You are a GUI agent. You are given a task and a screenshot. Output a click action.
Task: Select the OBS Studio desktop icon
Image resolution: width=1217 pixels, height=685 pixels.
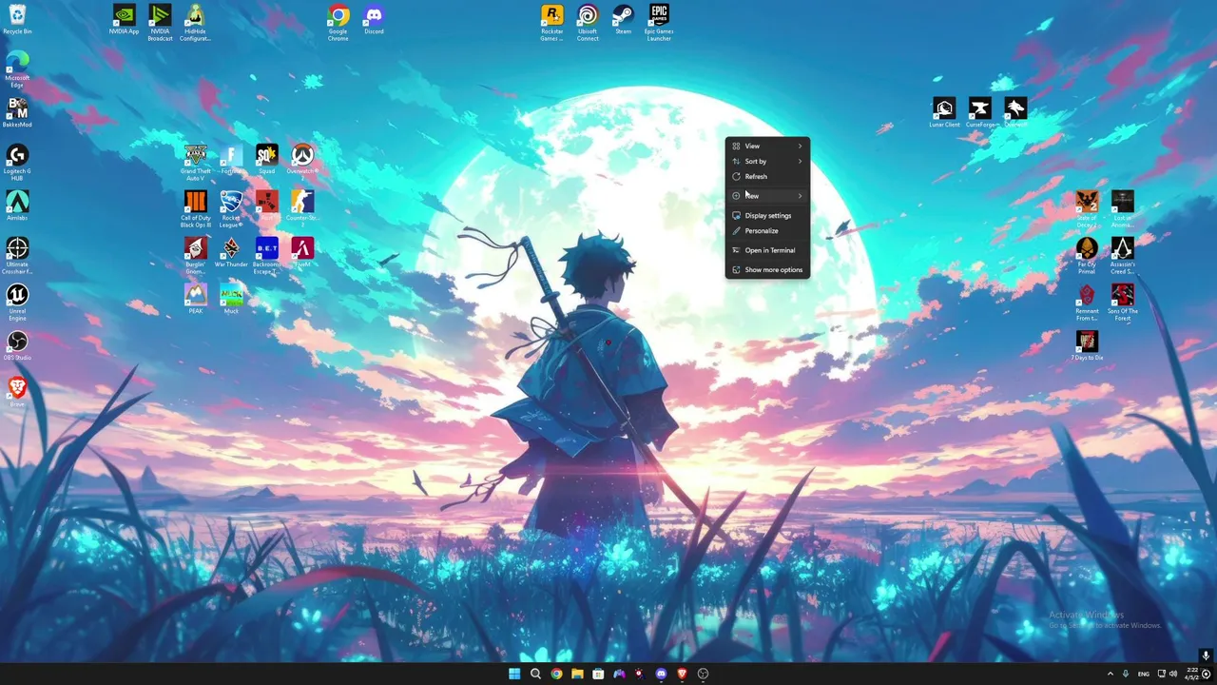pos(17,345)
